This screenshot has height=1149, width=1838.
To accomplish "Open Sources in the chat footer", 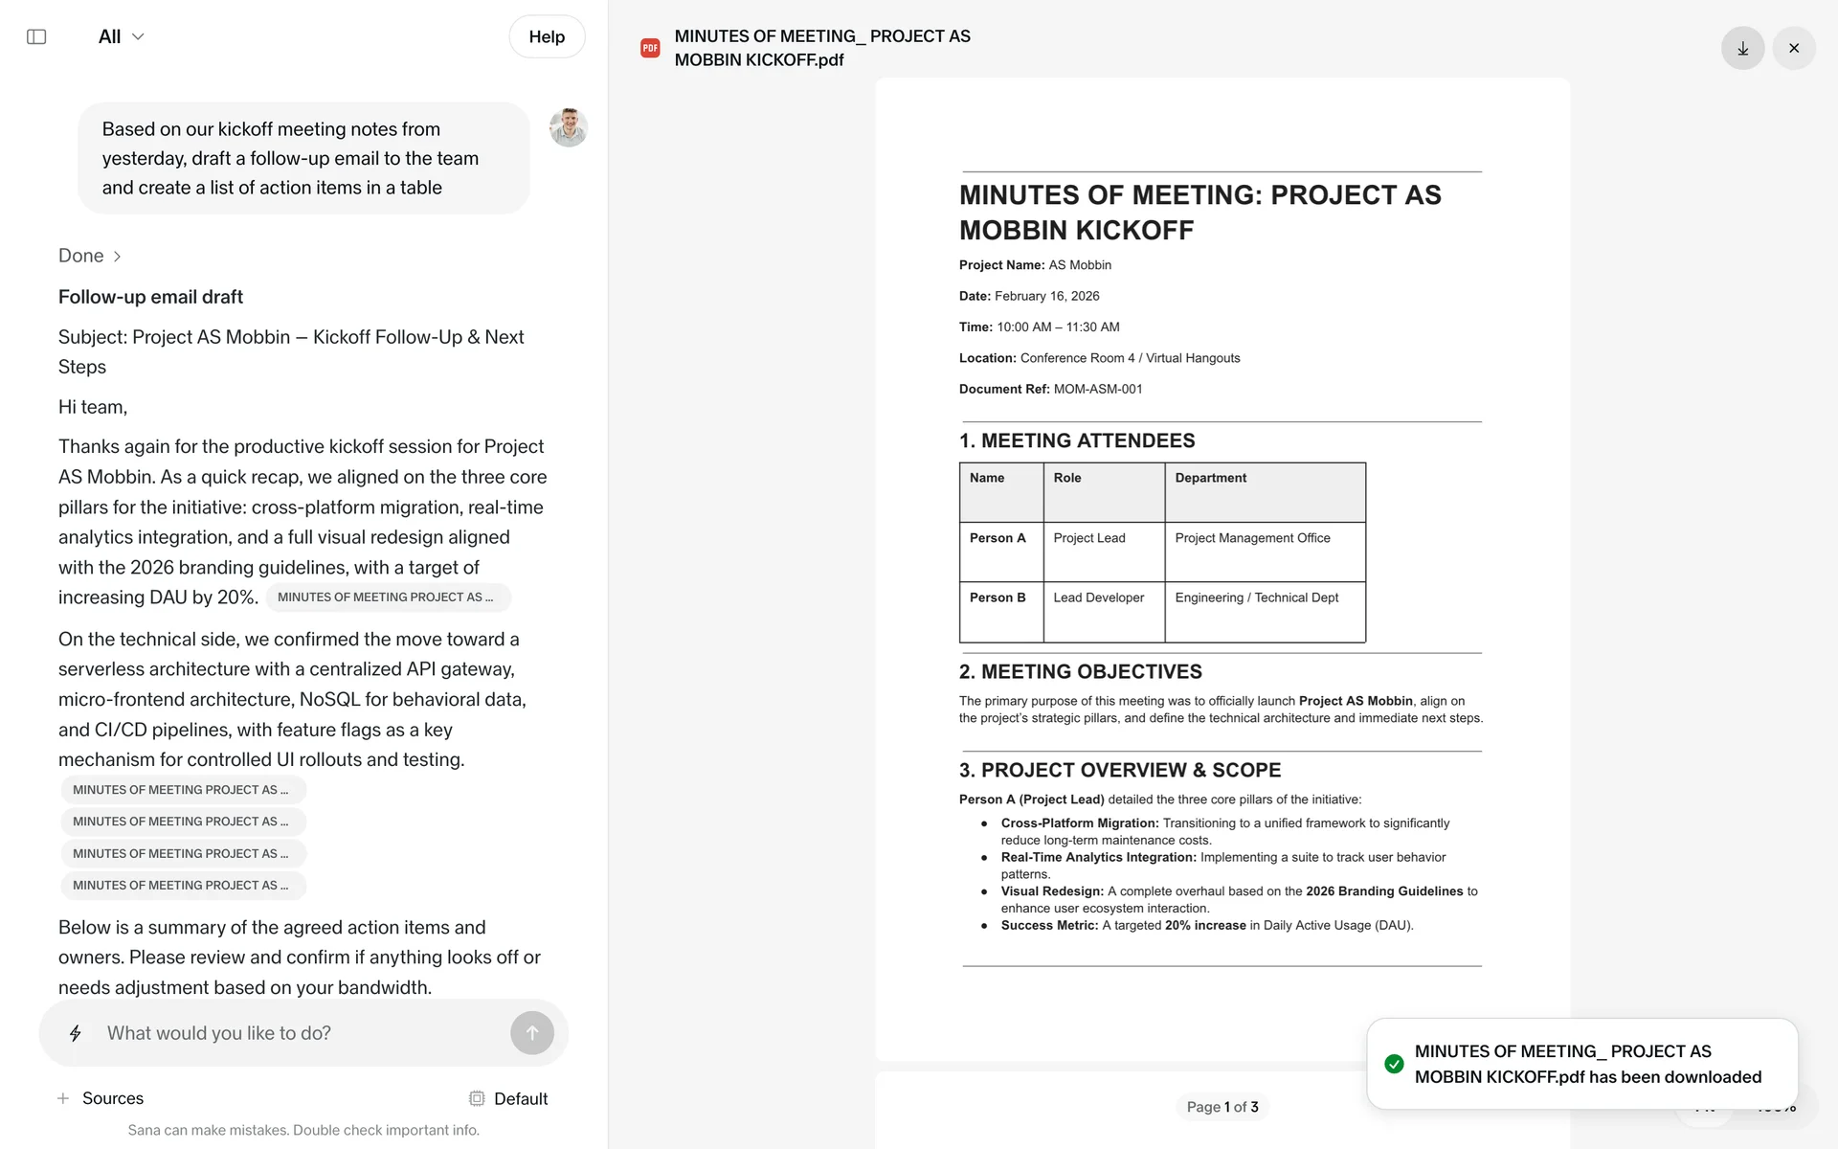I will click(x=113, y=1098).
